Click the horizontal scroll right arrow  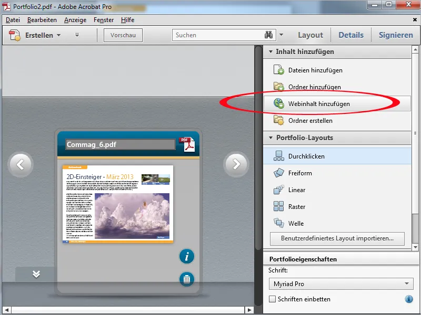249,310
